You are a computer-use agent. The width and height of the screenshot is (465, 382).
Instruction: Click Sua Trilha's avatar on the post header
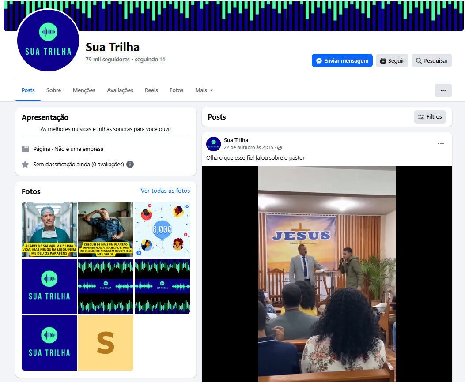(213, 144)
